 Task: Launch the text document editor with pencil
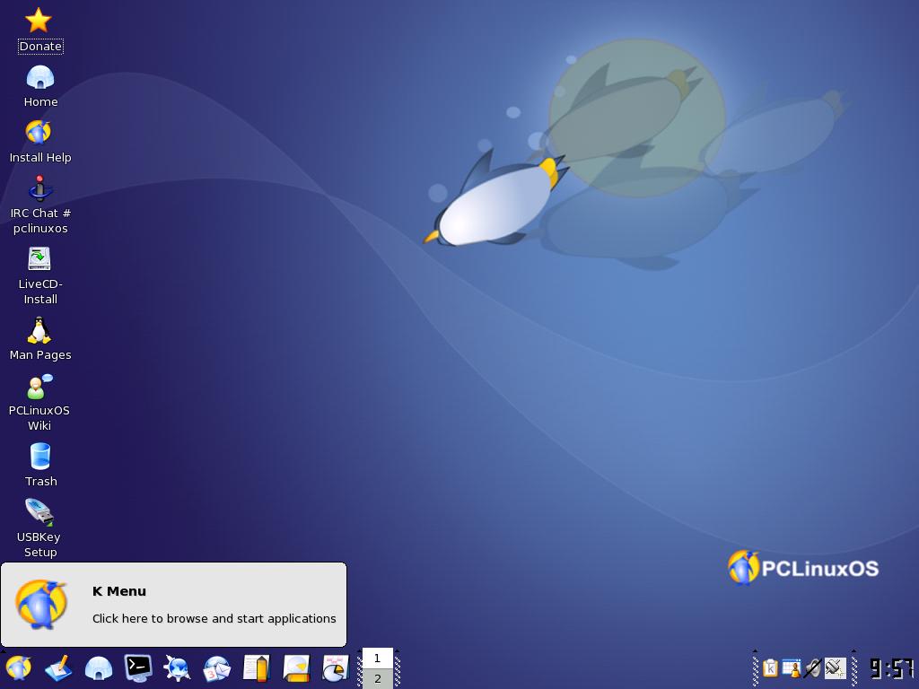click(257, 667)
